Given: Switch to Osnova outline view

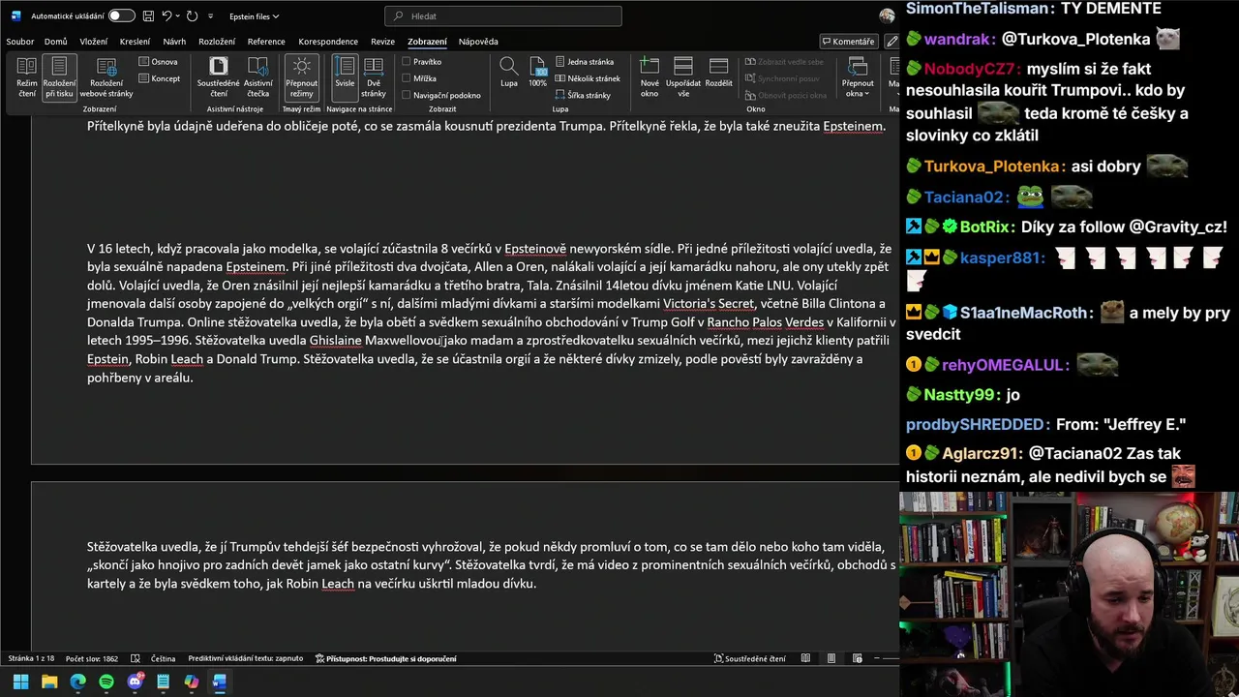Looking at the screenshot, I should 159,62.
